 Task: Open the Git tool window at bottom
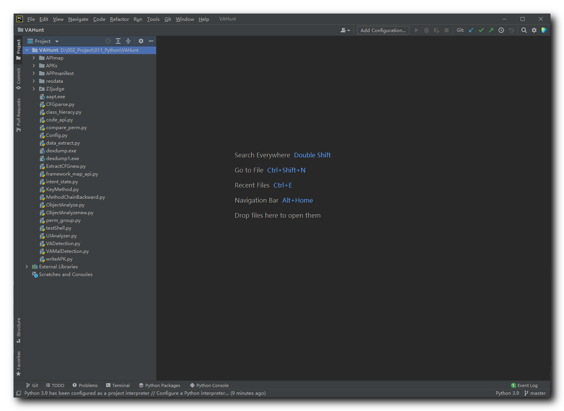[x=32, y=385]
